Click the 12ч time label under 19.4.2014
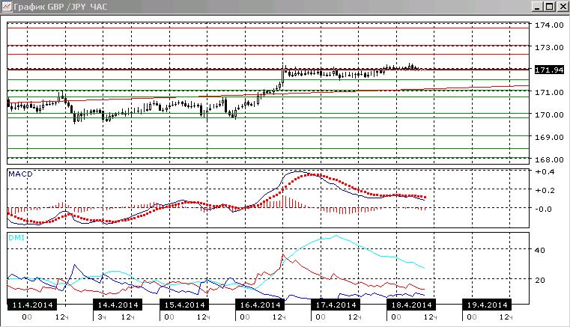 coord(506,317)
